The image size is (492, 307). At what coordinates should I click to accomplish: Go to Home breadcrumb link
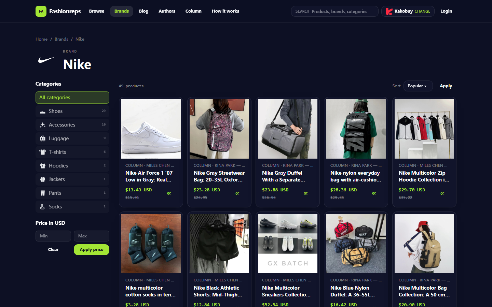42,39
